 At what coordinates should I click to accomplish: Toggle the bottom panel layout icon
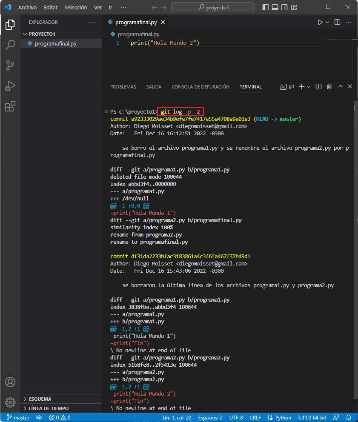click(x=275, y=7)
